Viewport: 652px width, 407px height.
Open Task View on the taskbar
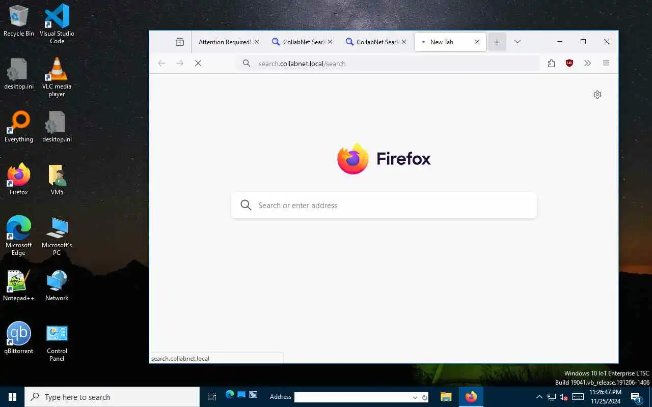[212, 397]
